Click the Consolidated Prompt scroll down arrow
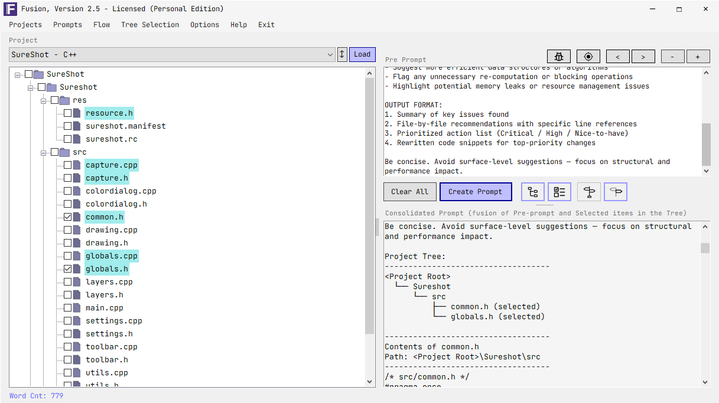Image resolution: width=719 pixels, height=403 pixels. (x=705, y=382)
